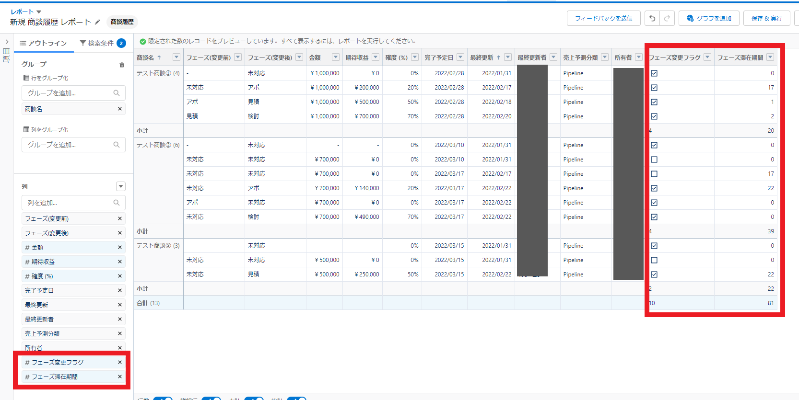The height and width of the screenshot is (400, 799).
Task: Click the 列を追加 input field
Action: pos(73,203)
